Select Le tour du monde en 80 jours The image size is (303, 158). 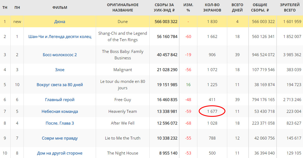[123, 85]
